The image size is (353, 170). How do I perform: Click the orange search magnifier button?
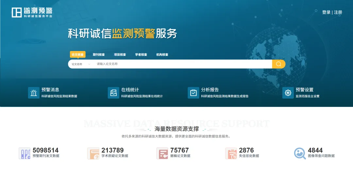pyautogui.click(x=278, y=64)
